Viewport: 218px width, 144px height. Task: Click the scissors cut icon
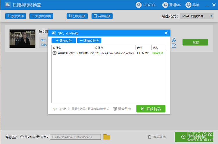coord(174,40)
